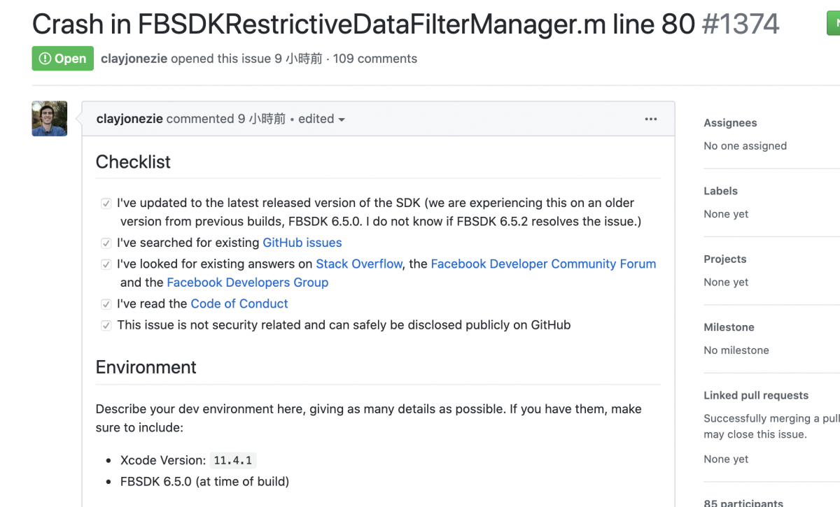Toggle the searched existing GitHub issues checkbox
This screenshot has width=840, height=507.
coord(106,243)
